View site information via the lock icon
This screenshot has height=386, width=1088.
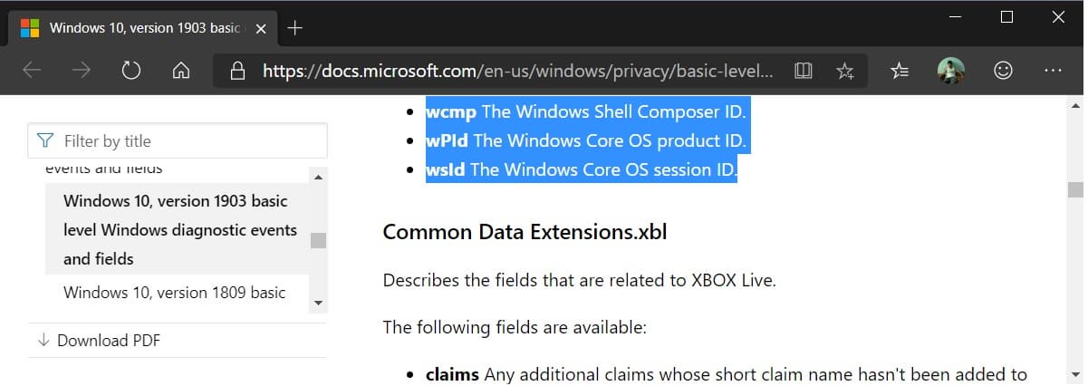coord(238,71)
